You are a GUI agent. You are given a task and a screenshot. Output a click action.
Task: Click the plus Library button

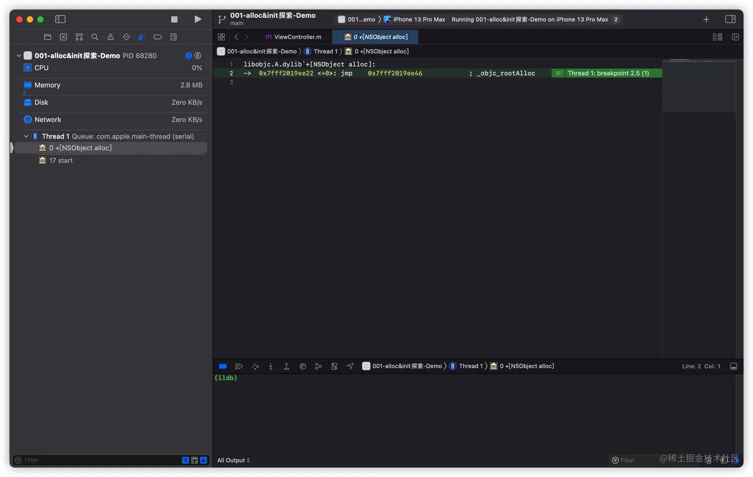706,19
